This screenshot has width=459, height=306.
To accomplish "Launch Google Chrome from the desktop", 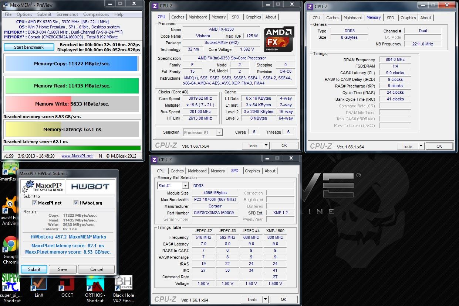I will point(10,249).
